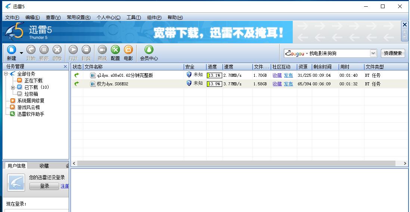The height and width of the screenshot is (212, 410).
Task: Close the 任务管理 panel
Action: [65, 66]
